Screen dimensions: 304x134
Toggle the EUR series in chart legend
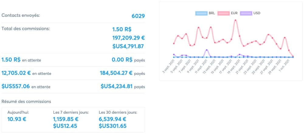point(228,13)
